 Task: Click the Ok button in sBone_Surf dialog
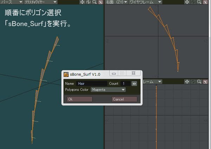79,99
